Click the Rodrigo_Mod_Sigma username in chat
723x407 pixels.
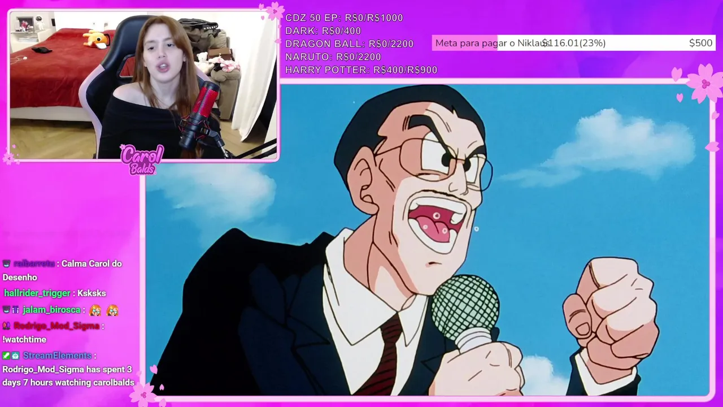click(56, 326)
